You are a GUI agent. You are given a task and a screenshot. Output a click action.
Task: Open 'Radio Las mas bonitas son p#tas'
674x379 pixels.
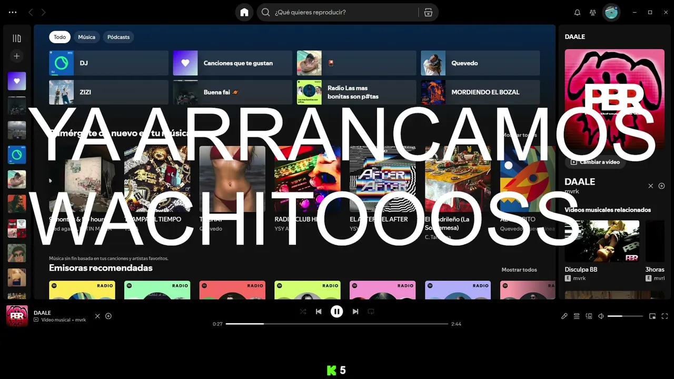click(x=356, y=92)
